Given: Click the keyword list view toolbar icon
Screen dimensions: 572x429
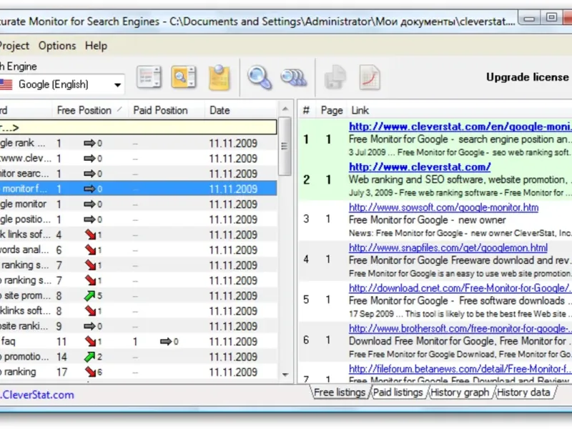Looking at the screenshot, I should [149, 77].
